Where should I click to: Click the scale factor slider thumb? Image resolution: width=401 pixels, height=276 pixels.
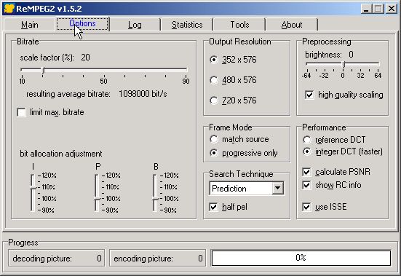coord(43,70)
